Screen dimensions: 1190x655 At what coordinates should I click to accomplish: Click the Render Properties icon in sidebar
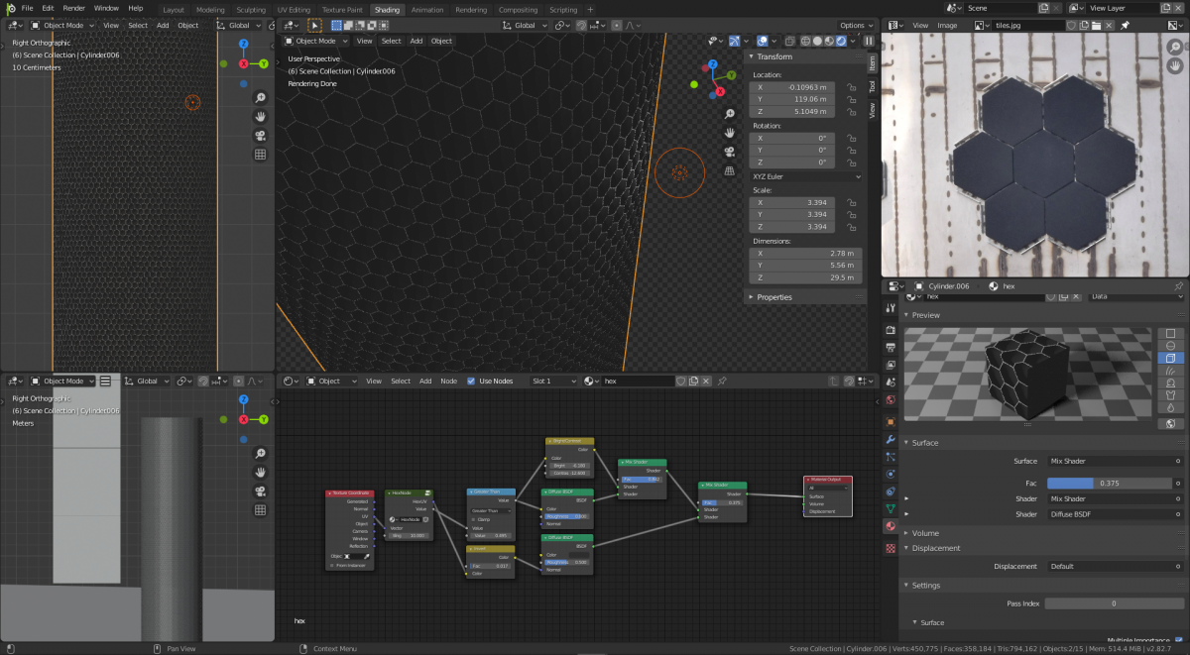[891, 329]
